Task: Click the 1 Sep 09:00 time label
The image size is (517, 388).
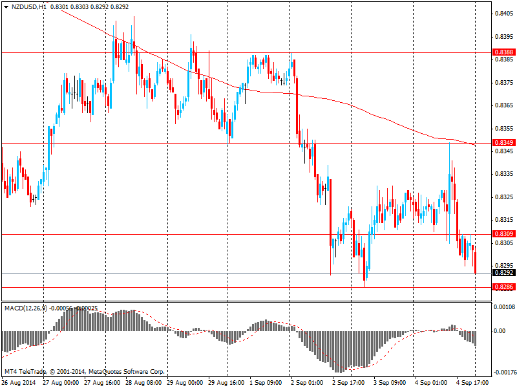Action: (x=266, y=383)
